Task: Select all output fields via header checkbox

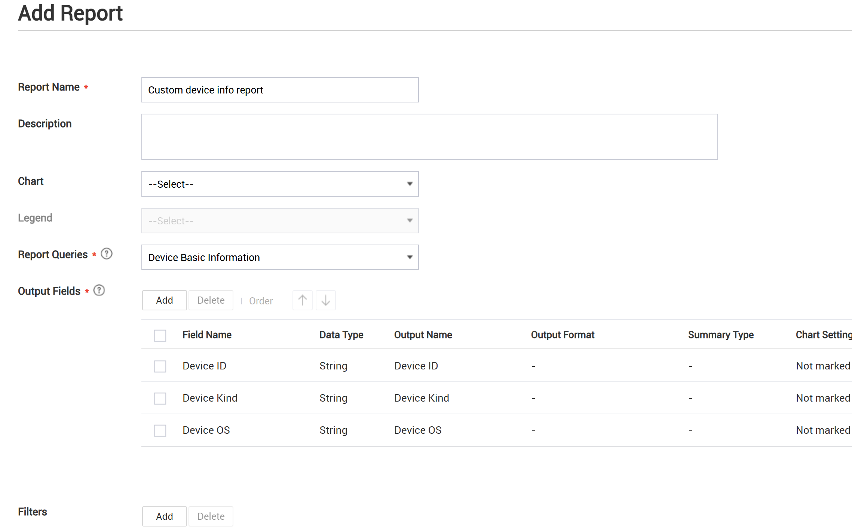Action: [160, 335]
